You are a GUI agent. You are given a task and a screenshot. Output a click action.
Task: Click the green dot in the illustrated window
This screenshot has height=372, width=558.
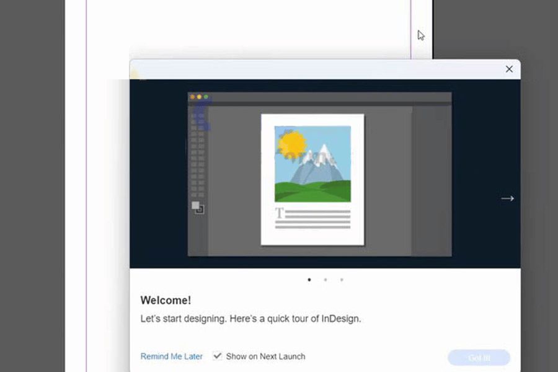[206, 97]
